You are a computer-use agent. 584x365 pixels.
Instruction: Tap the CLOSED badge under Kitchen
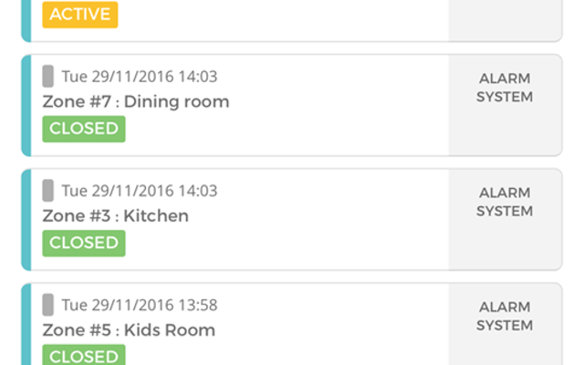83,243
